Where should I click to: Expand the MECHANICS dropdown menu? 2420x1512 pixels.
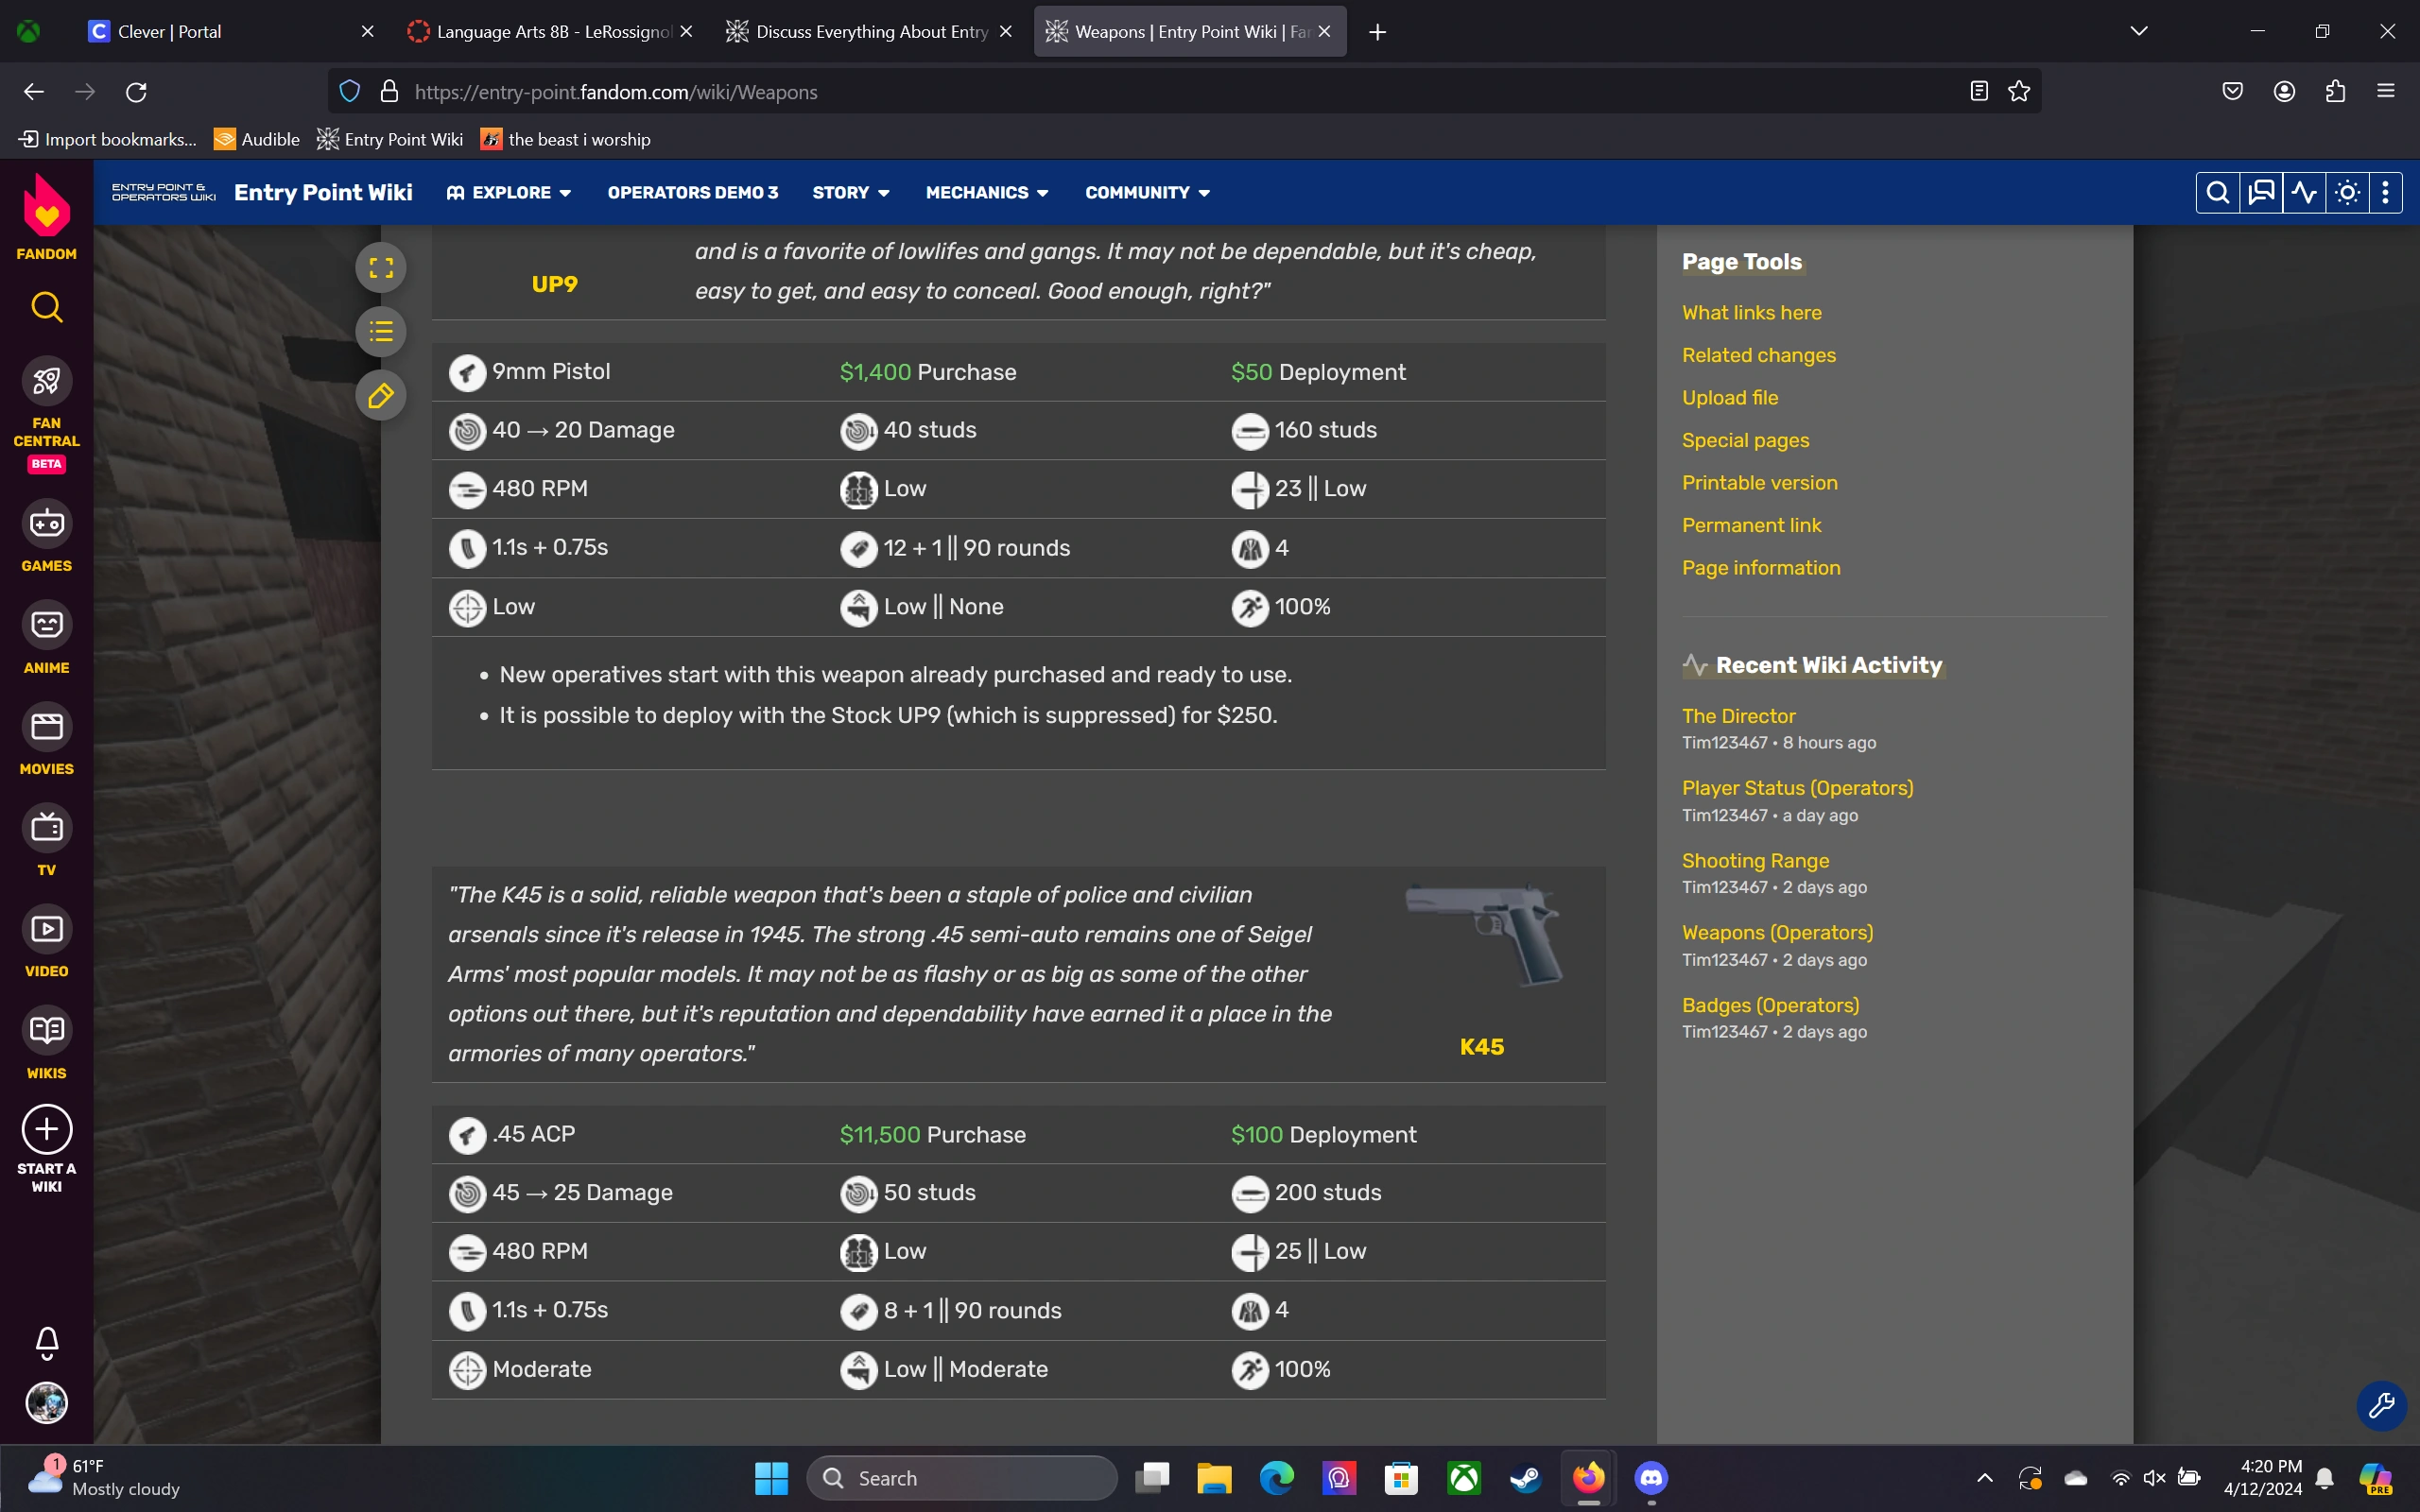[987, 192]
